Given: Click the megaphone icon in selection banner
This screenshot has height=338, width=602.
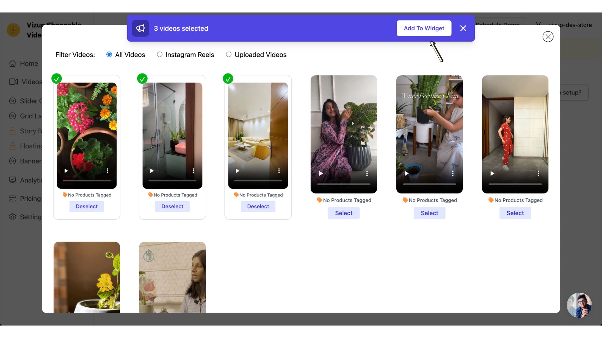Looking at the screenshot, I should [140, 28].
